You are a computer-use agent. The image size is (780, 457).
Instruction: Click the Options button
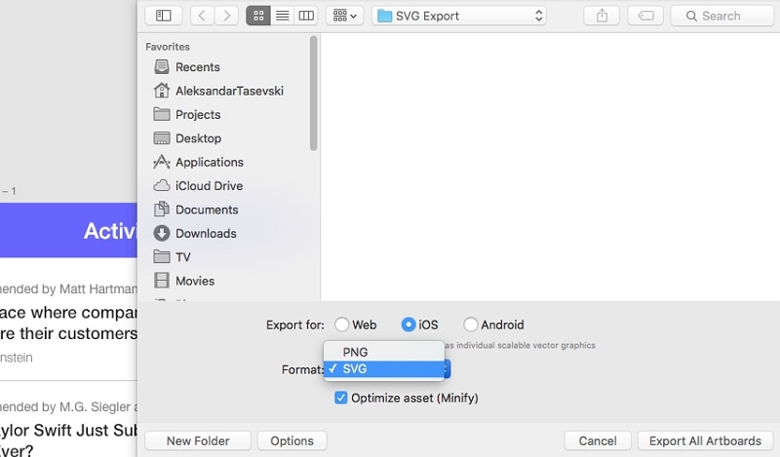pos(292,441)
